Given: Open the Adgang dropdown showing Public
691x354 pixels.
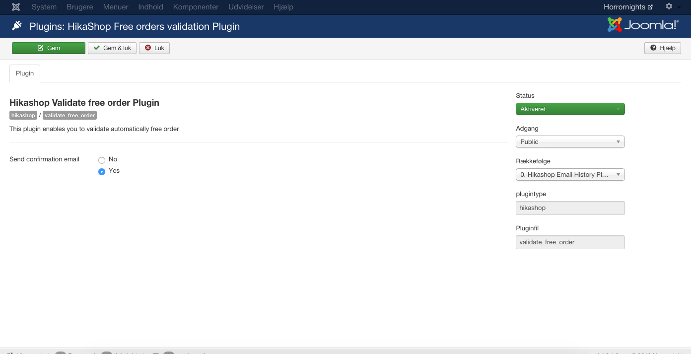Looking at the screenshot, I should point(570,142).
